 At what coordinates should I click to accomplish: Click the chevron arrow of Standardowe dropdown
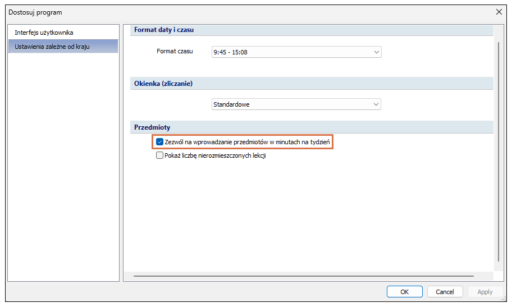[x=376, y=104]
